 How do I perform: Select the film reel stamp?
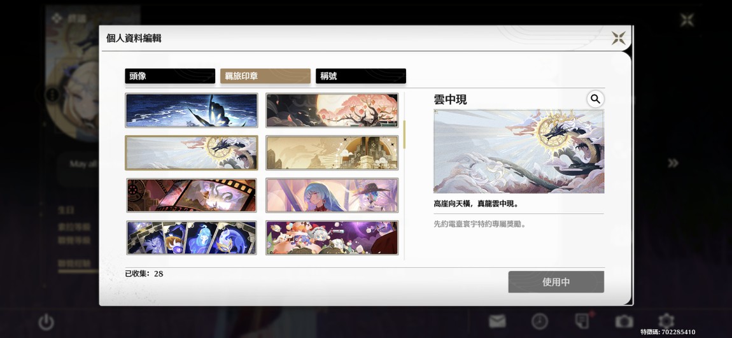(x=192, y=195)
